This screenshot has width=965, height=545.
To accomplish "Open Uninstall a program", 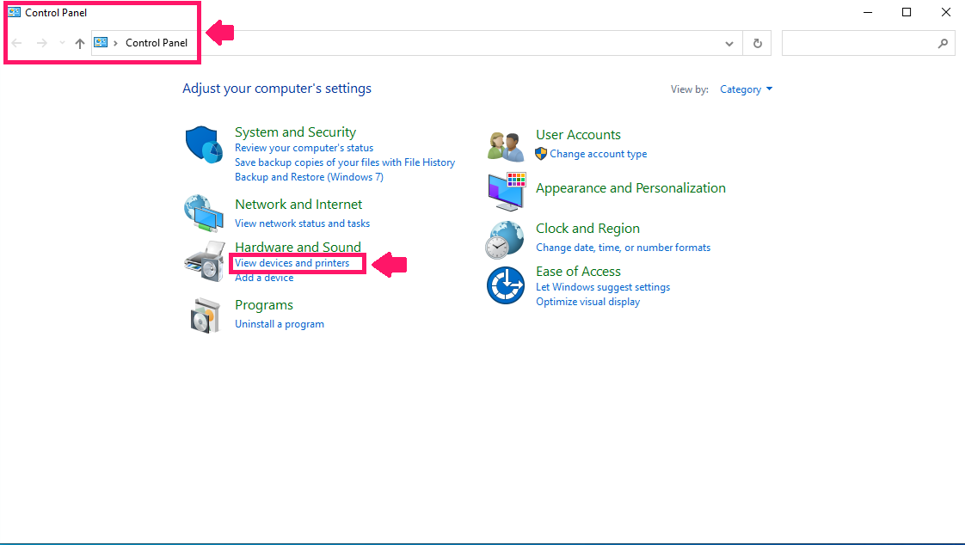I will (x=280, y=324).
